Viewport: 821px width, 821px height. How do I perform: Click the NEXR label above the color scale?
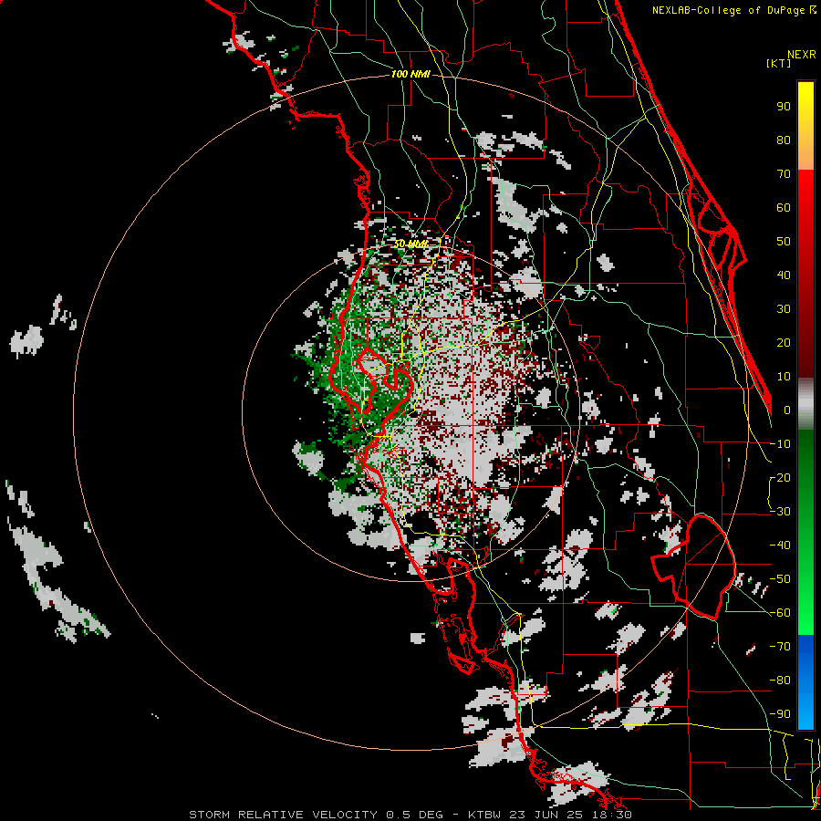point(802,55)
